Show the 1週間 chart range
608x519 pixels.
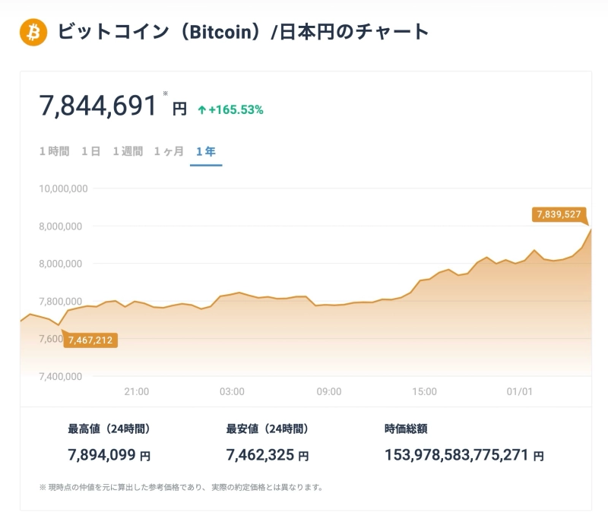(128, 151)
